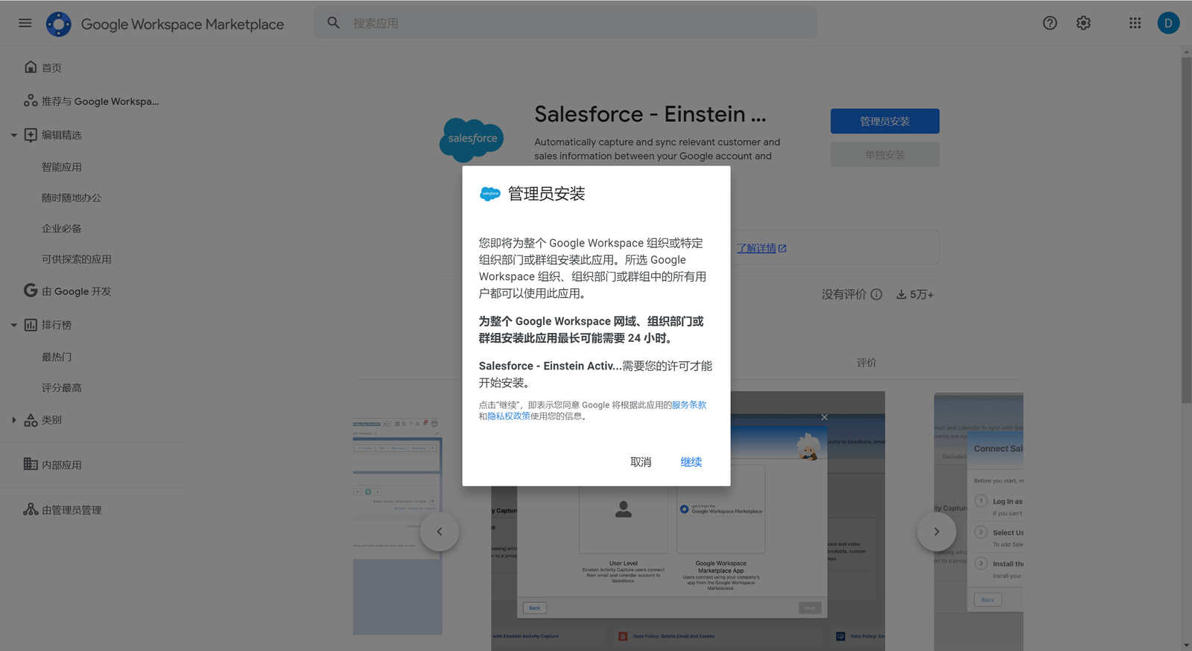Show previous screenshot with left arrow
This screenshot has height=651, width=1192.
tap(440, 532)
